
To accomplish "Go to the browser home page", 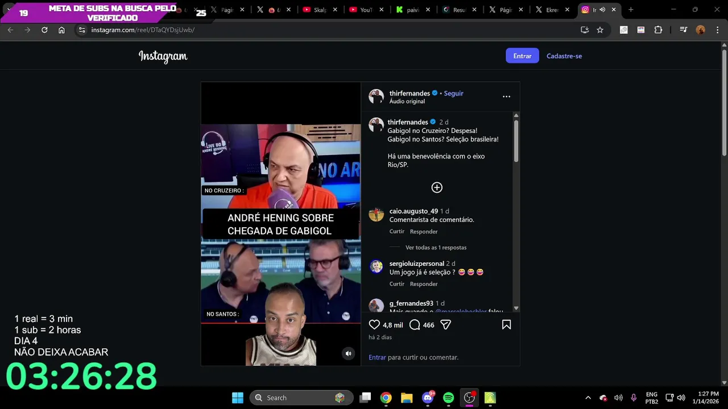I will coord(61,30).
